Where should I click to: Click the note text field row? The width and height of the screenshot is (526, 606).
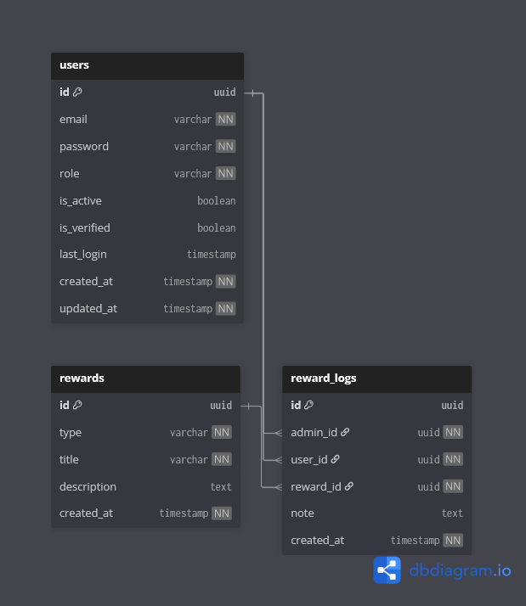pyautogui.click(x=376, y=513)
